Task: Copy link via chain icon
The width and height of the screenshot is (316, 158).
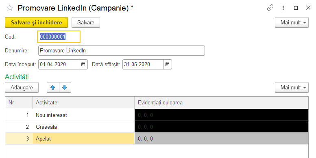Action: pyautogui.click(x=270, y=8)
